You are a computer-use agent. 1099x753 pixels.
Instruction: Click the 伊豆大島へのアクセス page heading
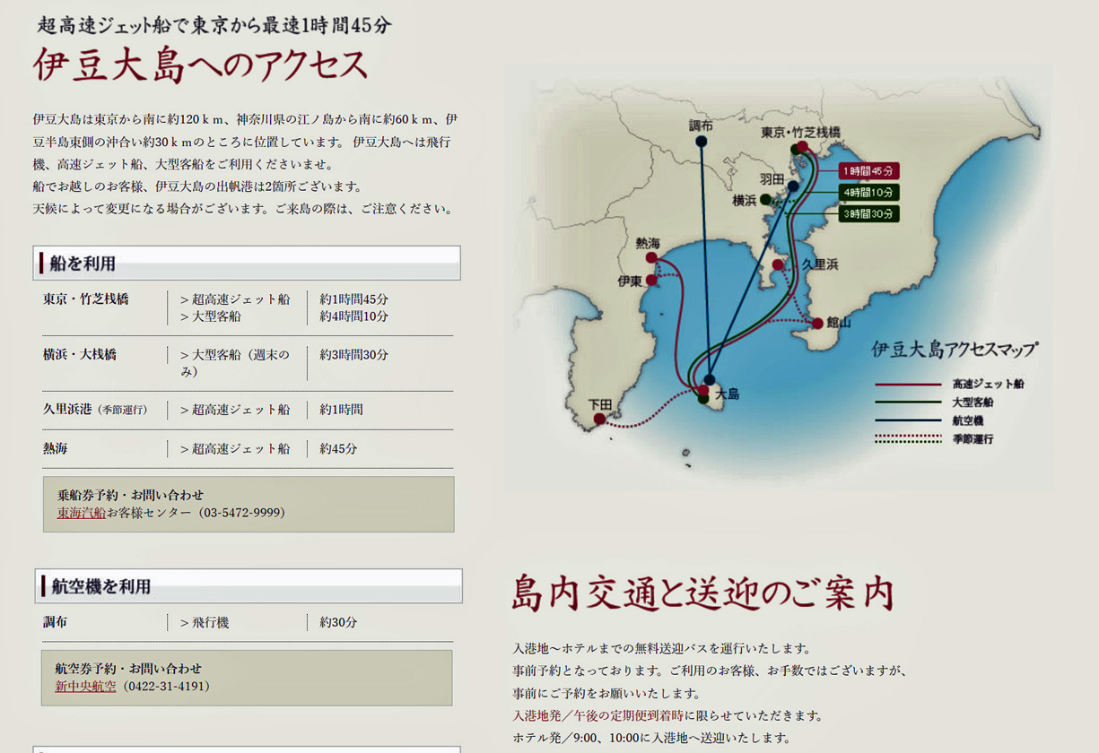coord(201,65)
